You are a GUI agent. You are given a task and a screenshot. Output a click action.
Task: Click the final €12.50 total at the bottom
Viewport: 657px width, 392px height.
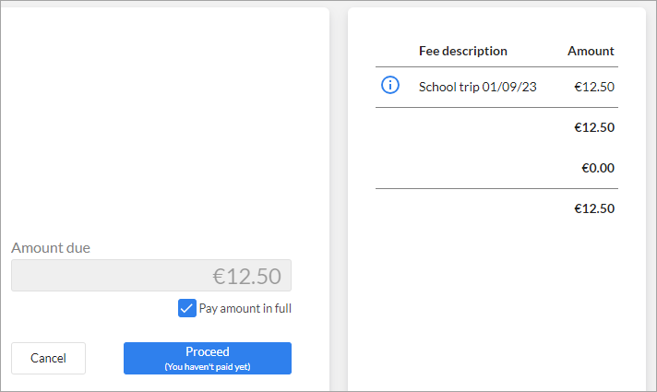click(594, 208)
